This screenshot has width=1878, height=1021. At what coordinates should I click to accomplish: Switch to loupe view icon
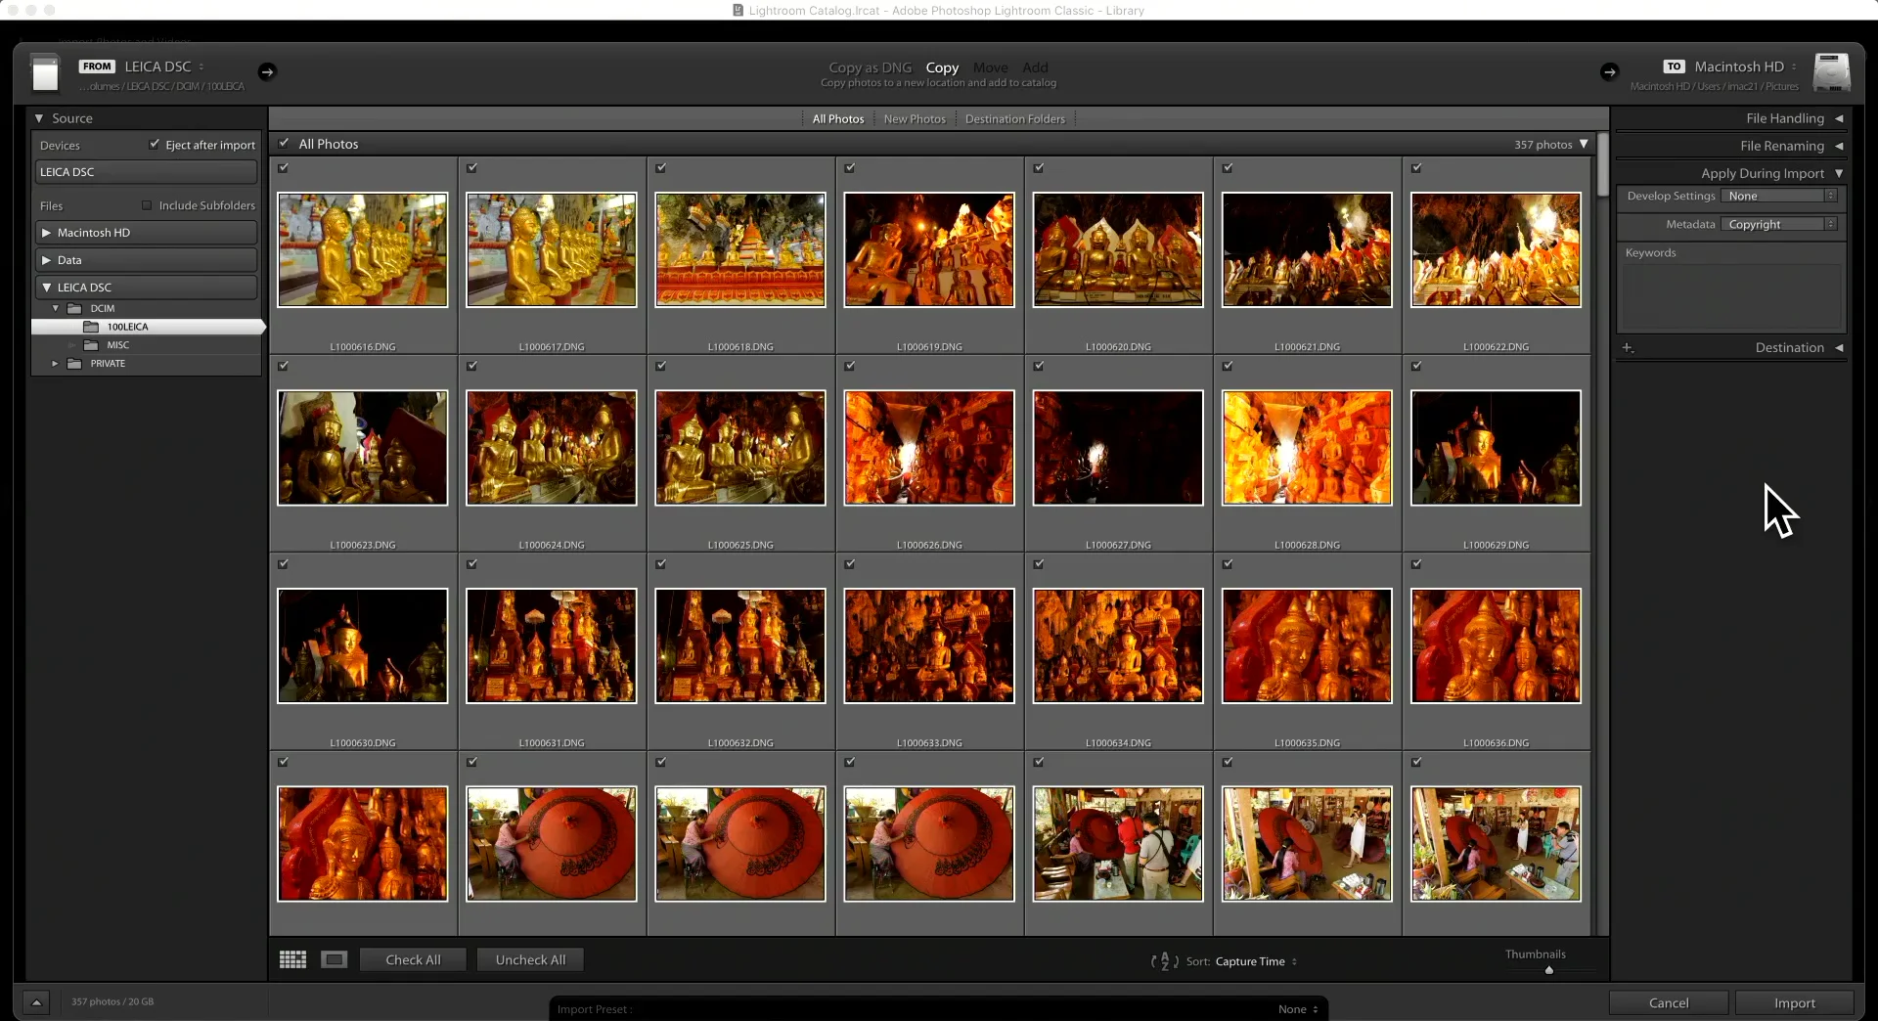coord(335,959)
